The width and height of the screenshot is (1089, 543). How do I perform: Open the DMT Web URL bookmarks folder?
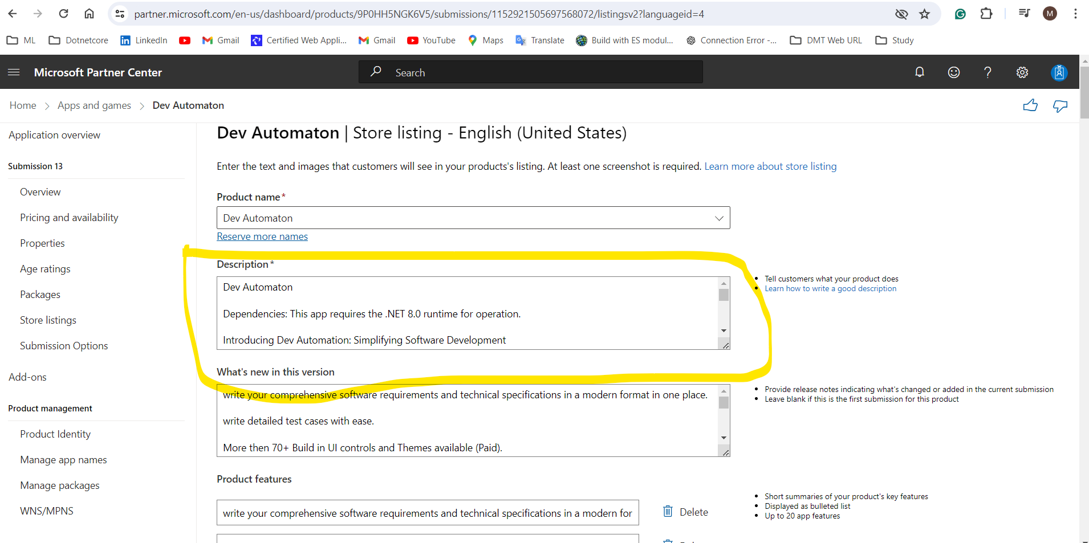tap(826, 40)
